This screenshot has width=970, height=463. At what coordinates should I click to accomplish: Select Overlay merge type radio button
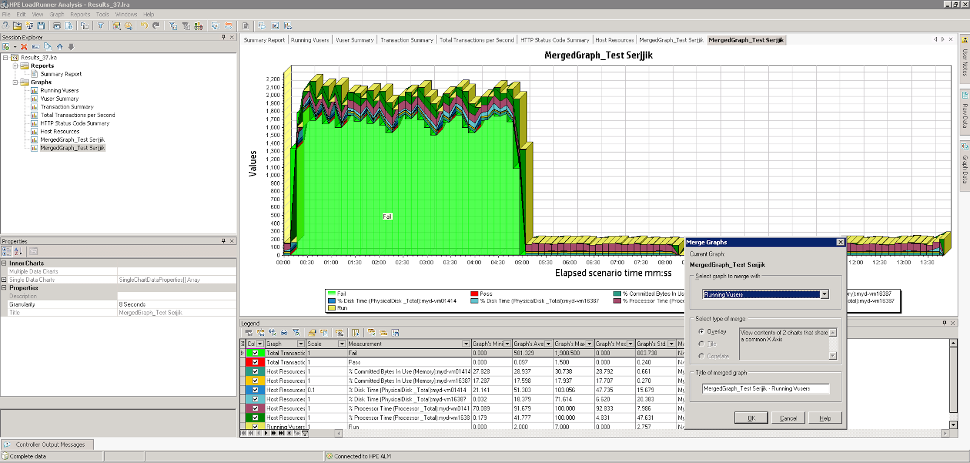(x=701, y=331)
